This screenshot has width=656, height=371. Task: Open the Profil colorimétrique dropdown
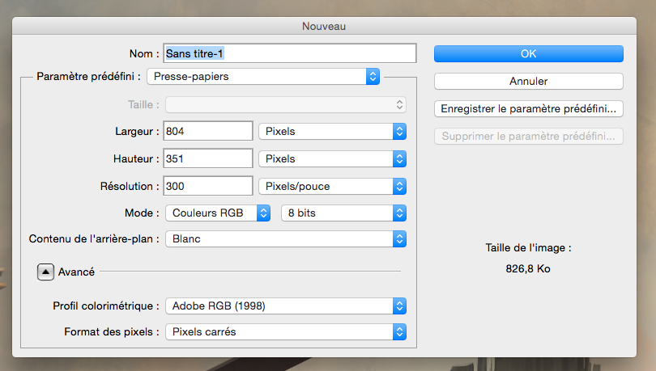tap(285, 306)
